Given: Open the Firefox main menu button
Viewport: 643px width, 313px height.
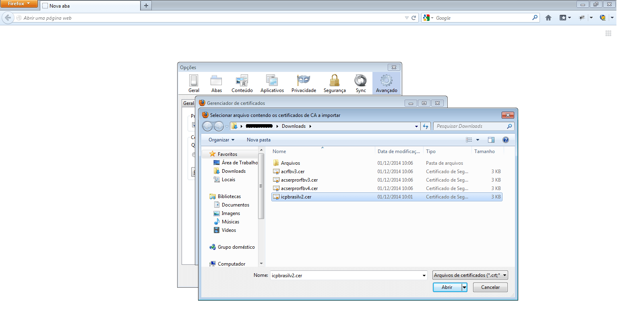Looking at the screenshot, I should coord(19,4).
